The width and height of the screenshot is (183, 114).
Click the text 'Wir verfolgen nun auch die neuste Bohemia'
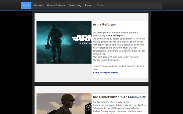[x=115, y=33]
